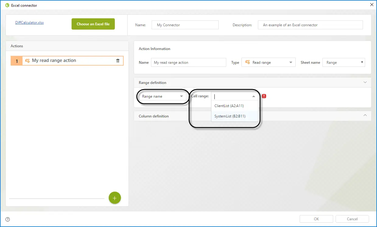Viewport: 377px width, 227px height.
Task: Open the Type dropdown showing Read range
Action: click(x=269, y=63)
